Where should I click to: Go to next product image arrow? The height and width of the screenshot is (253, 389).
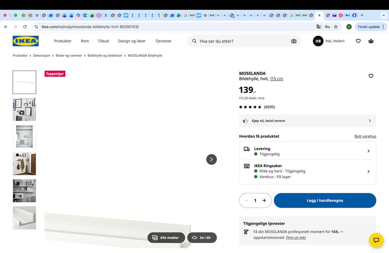click(212, 159)
